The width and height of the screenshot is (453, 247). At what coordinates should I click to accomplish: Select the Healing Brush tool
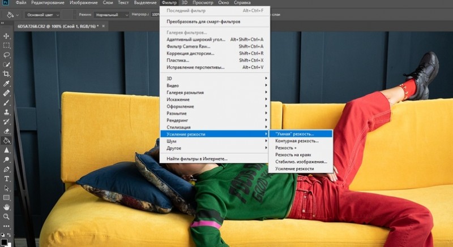[6, 93]
